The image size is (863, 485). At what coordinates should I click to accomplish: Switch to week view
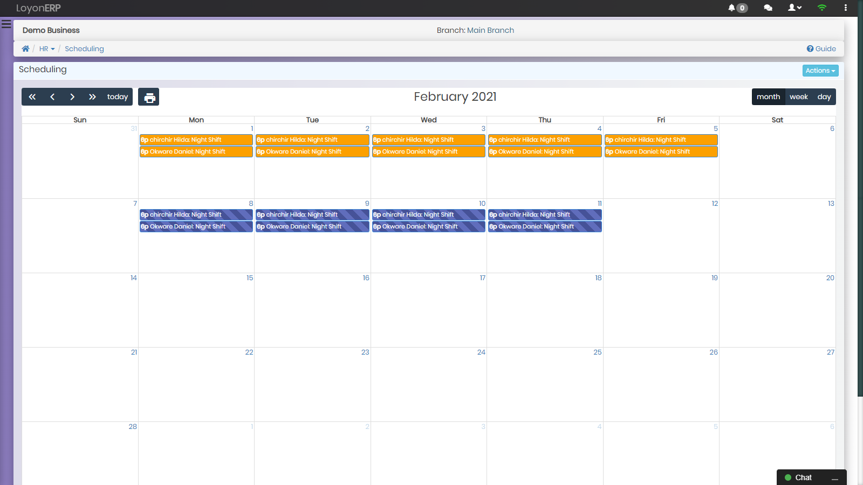(x=799, y=97)
